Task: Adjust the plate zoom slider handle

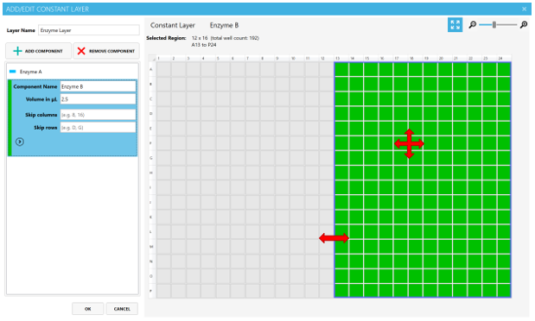Action: click(x=494, y=25)
